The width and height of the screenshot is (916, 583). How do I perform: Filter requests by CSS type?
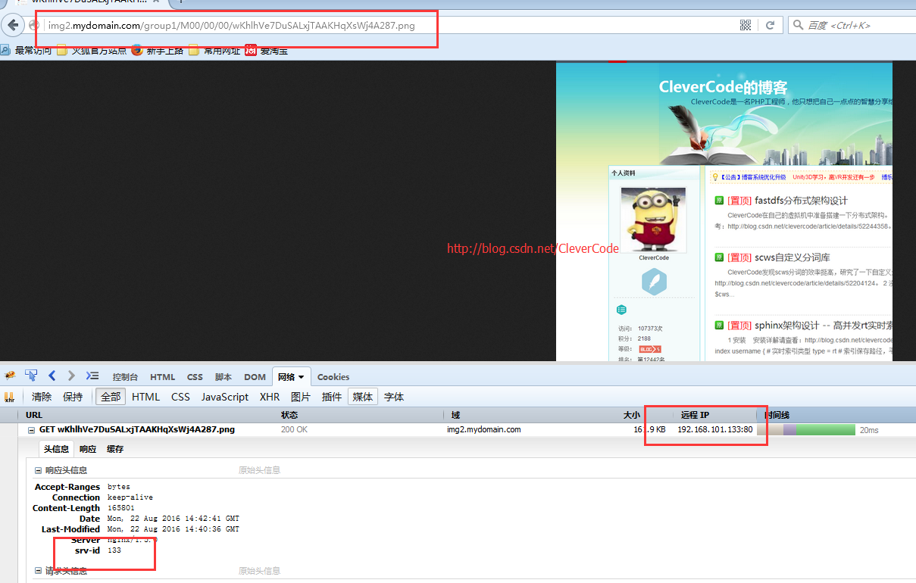pyautogui.click(x=180, y=397)
